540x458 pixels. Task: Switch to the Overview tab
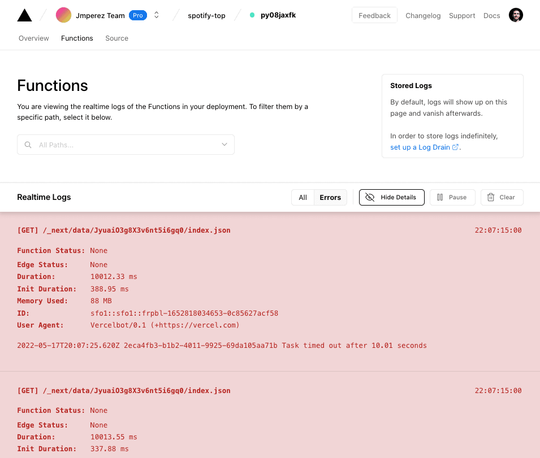33,38
